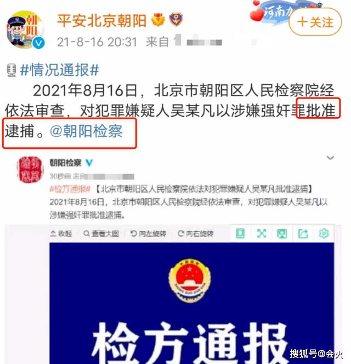This screenshot has height=364, width=351.
Task: Click the fullscreen expand arrows icon
Action: point(262,233)
